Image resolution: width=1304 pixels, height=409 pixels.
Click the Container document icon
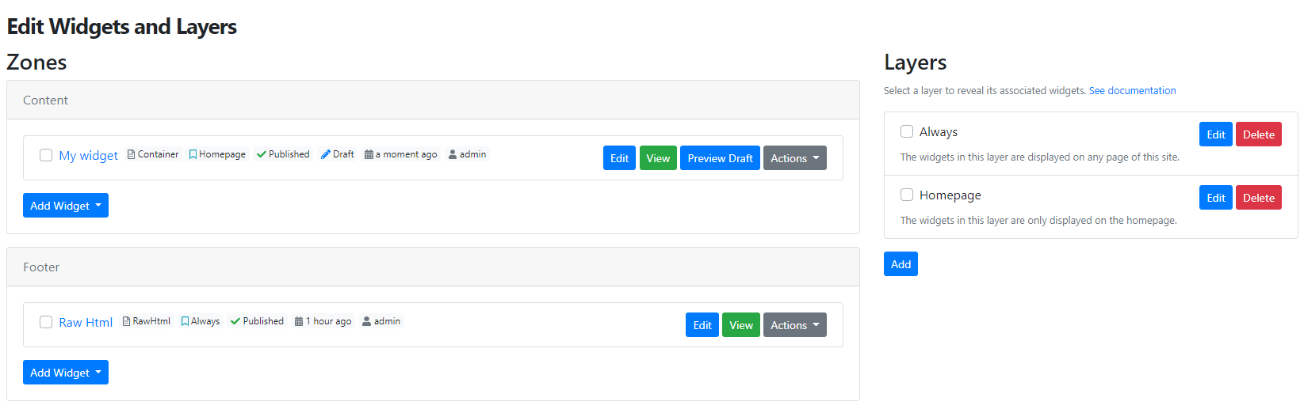pos(132,154)
